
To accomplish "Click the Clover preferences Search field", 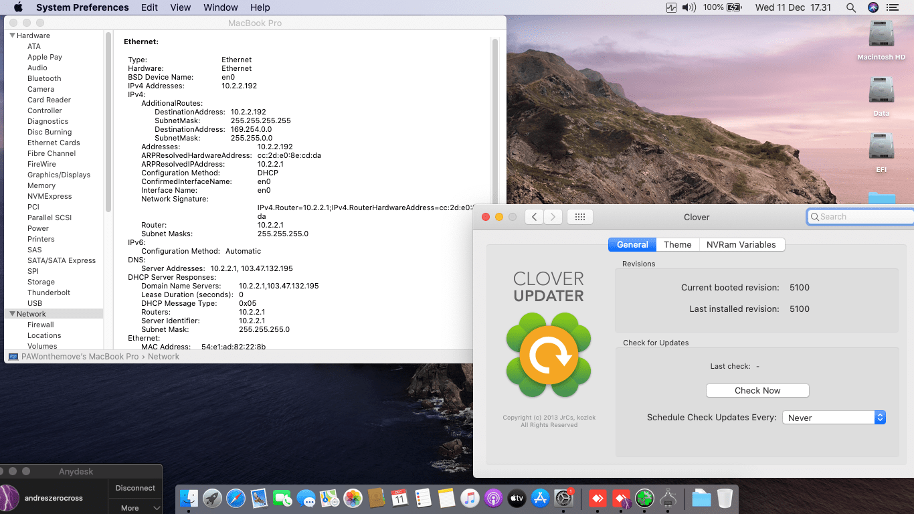I will click(860, 217).
